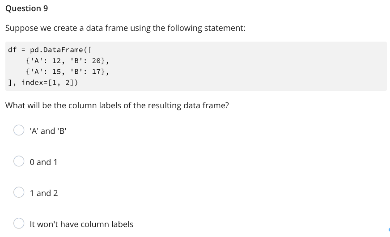This screenshot has height=237, width=390.
Task: Click the blue icon at right edge
Action: point(389,230)
